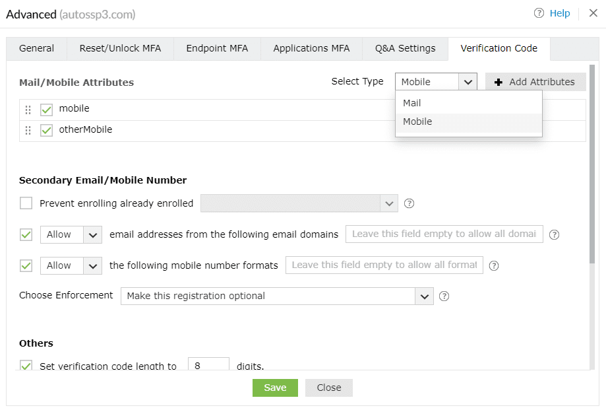This screenshot has height=410, width=606.
Task: Click help icon beside email domains field
Action: tap(554, 234)
